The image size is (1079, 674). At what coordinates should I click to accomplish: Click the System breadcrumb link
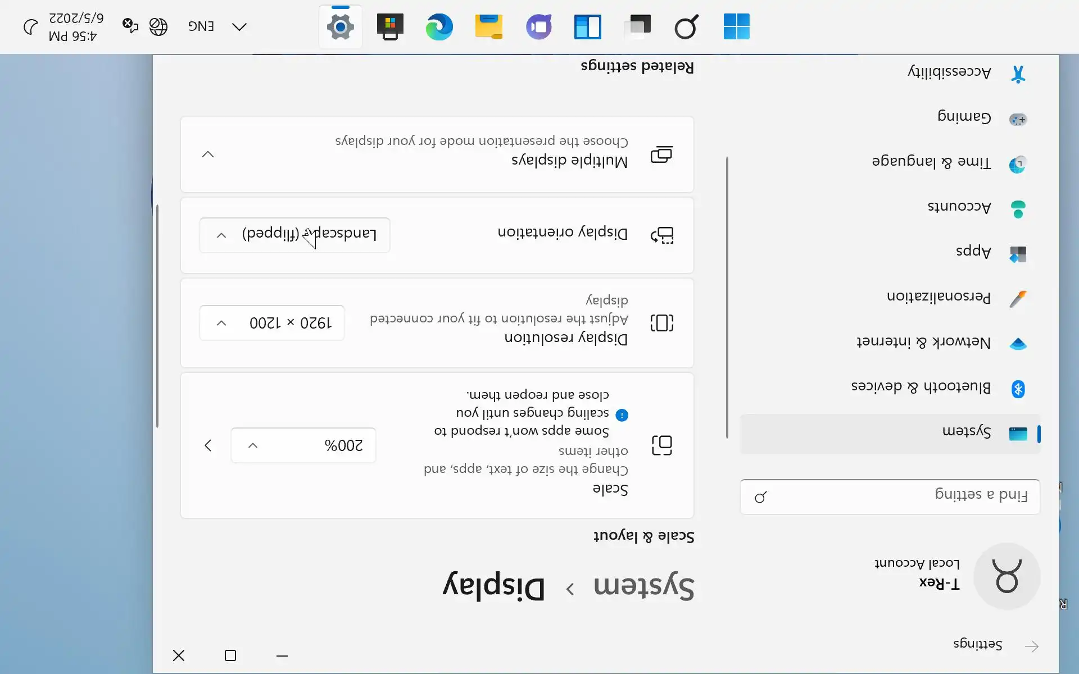644,587
